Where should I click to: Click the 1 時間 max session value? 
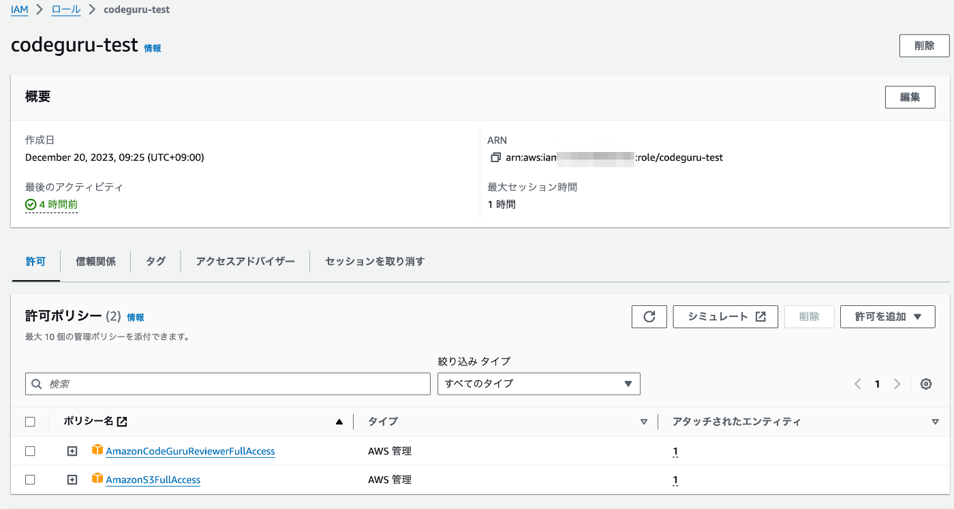tap(502, 204)
